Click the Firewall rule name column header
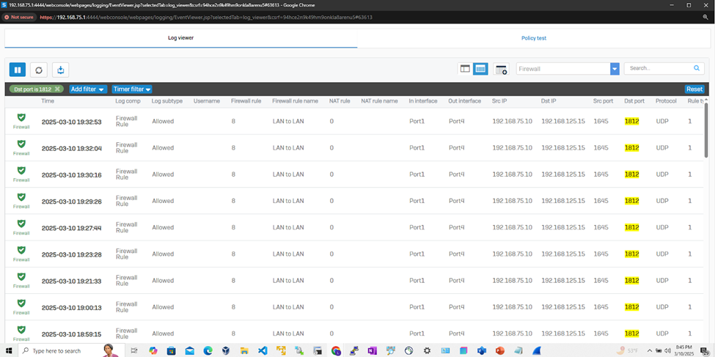Image resolution: width=715 pixels, height=357 pixels. tap(295, 100)
